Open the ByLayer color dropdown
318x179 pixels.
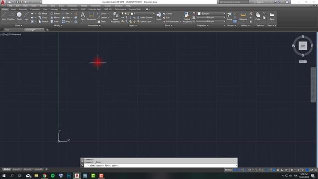click(211, 13)
